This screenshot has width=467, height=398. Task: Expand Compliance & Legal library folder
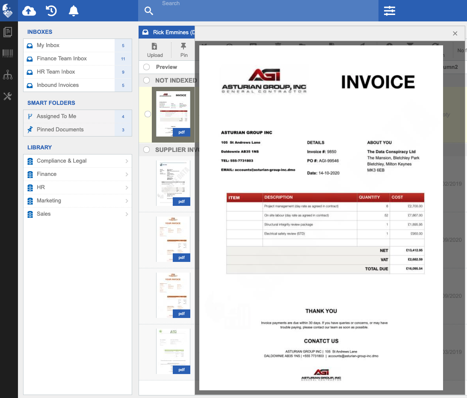pyautogui.click(x=127, y=161)
